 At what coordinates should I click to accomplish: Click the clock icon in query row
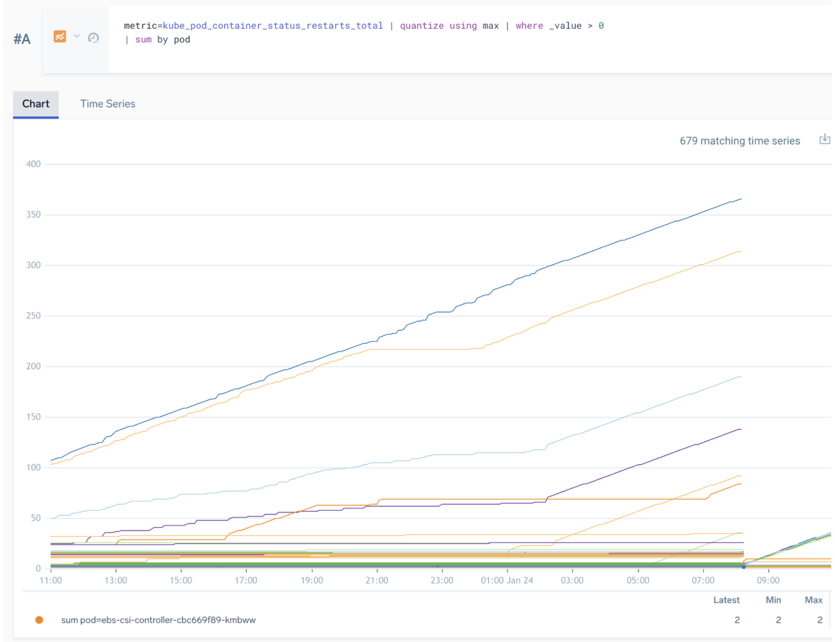click(94, 38)
